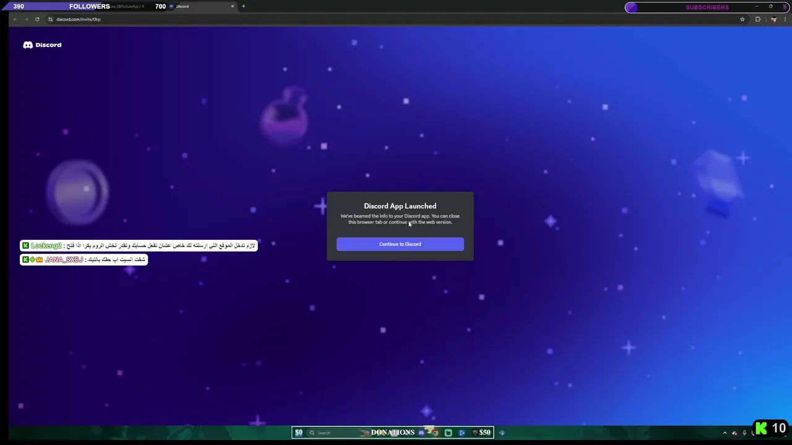Viewport: 792px width, 445px height.
Task: Switch to the Discord browser tab
Action: [201, 6]
